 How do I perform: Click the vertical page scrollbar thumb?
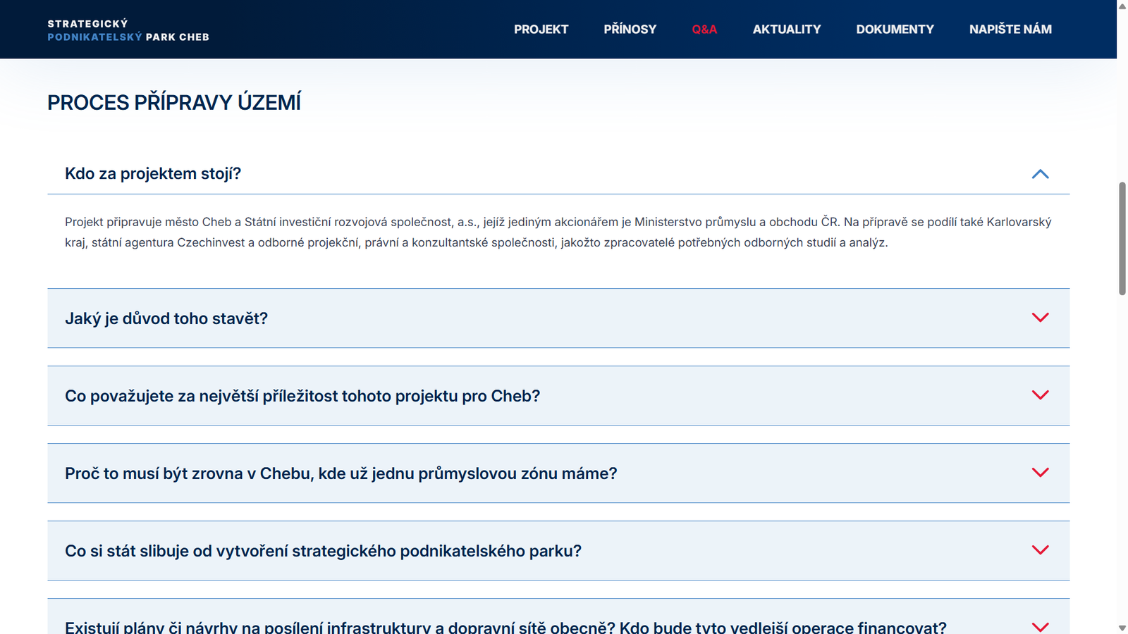[1122, 238]
